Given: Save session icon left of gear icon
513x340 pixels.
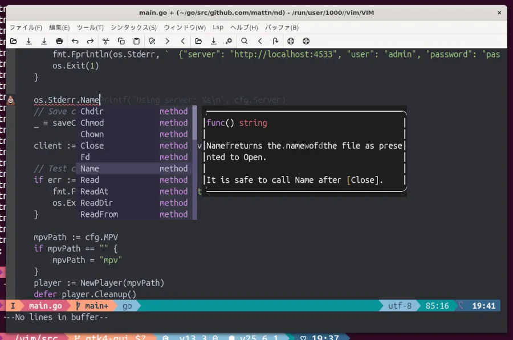Looking at the screenshot, I should pyautogui.click(x=213, y=41).
